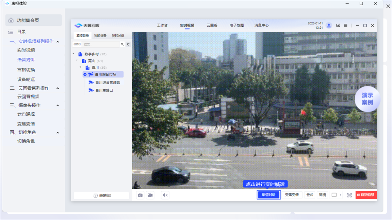Switch to the 我的设备 tab
The width and height of the screenshot is (392, 220).
coord(100,36)
